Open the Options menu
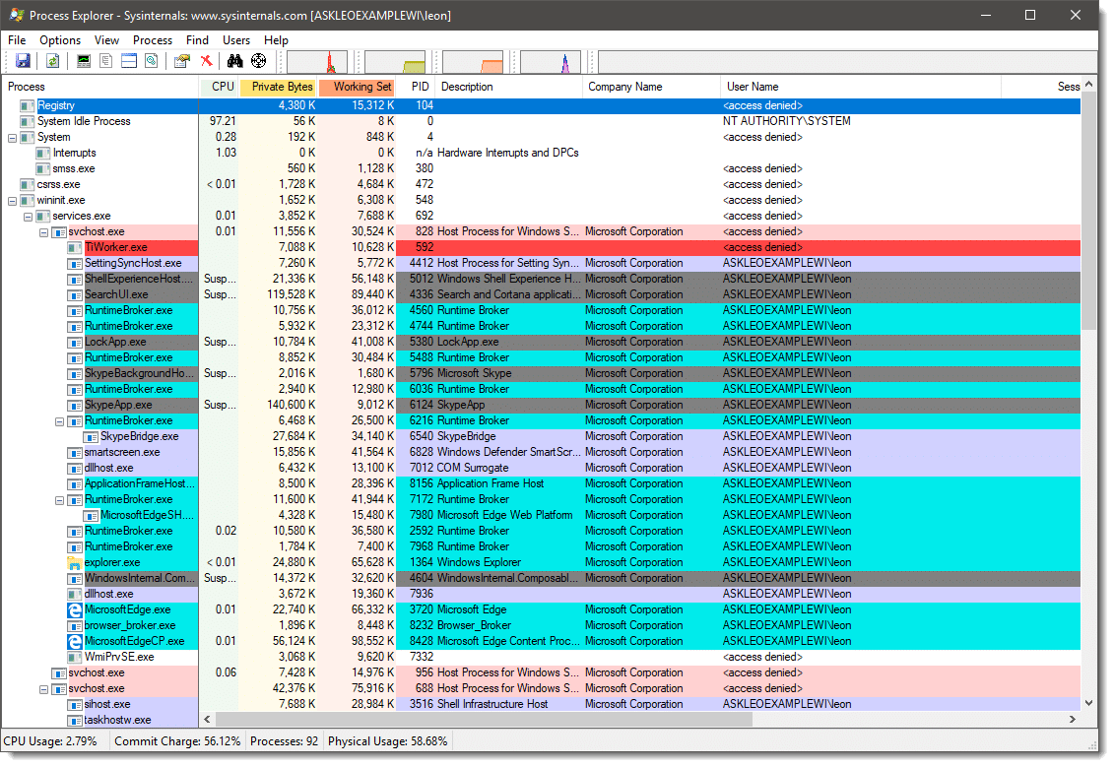Viewport: 1114px width, 767px height. coord(60,40)
